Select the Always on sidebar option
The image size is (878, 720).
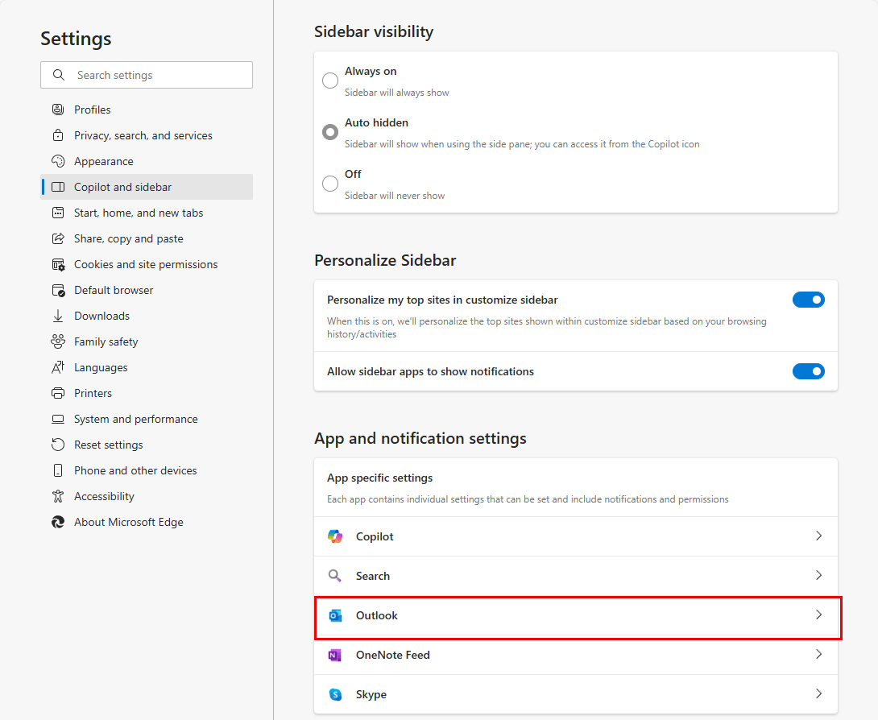[330, 81]
